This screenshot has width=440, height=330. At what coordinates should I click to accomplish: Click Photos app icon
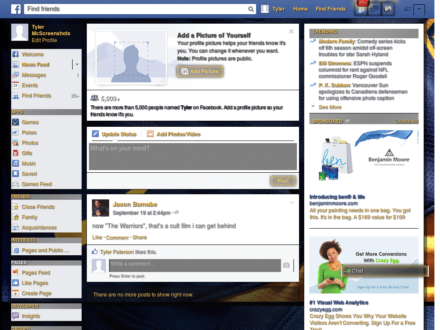point(15,143)
